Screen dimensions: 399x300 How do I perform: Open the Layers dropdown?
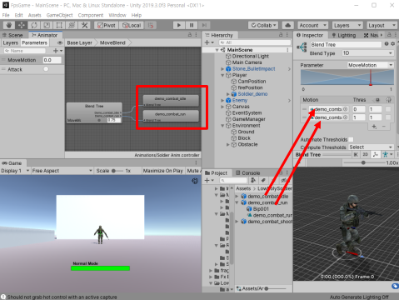(x=347, y=25)
